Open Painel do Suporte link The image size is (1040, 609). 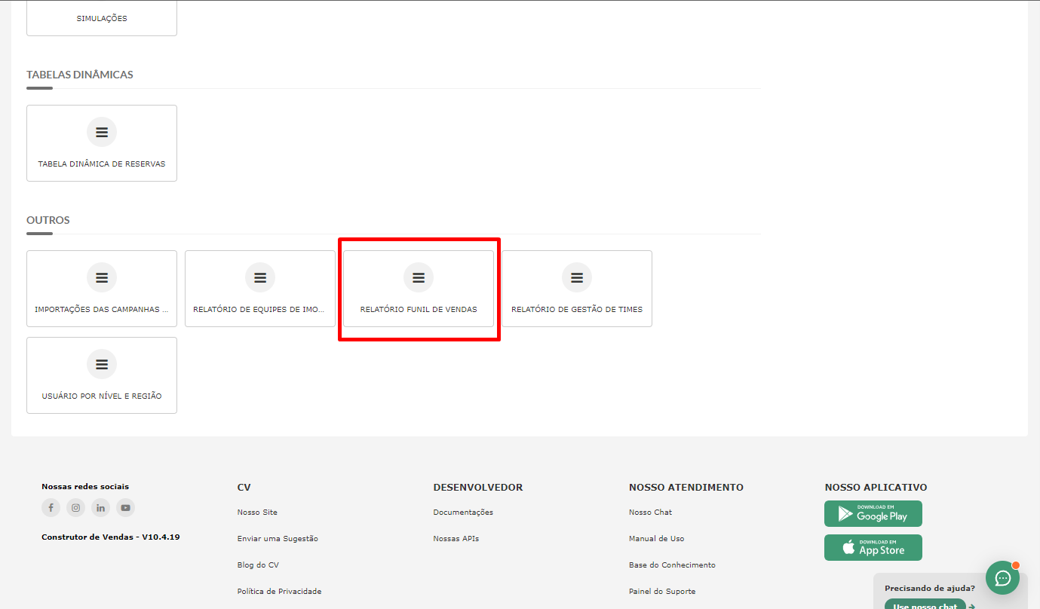662,592
